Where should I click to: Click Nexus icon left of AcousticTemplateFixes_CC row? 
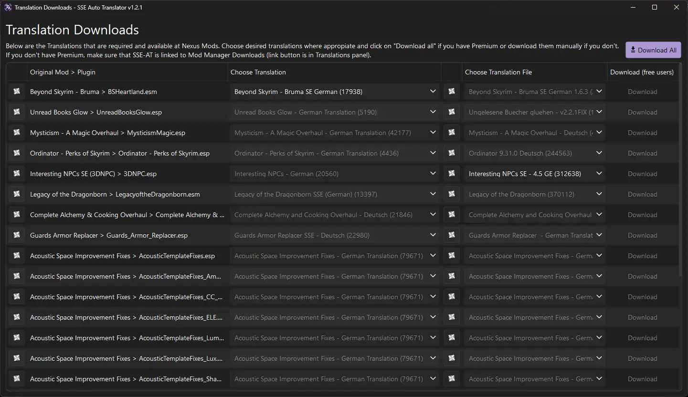(17, 297)
